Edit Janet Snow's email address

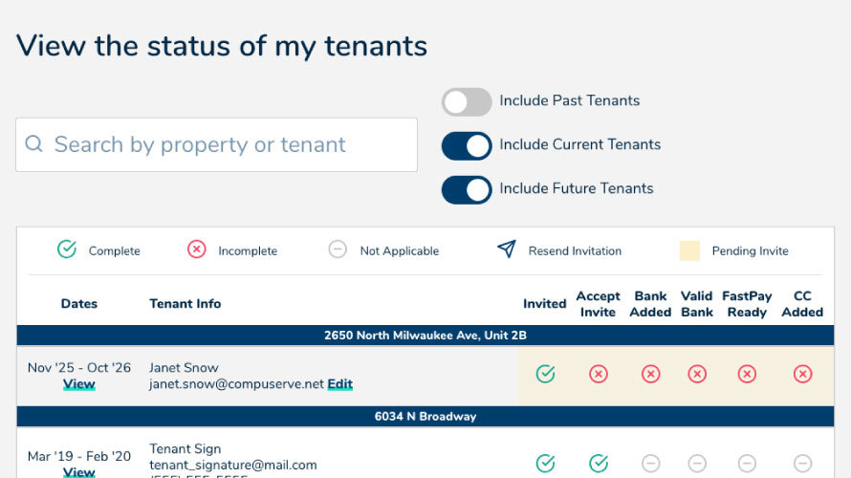(x=339, y=384)
